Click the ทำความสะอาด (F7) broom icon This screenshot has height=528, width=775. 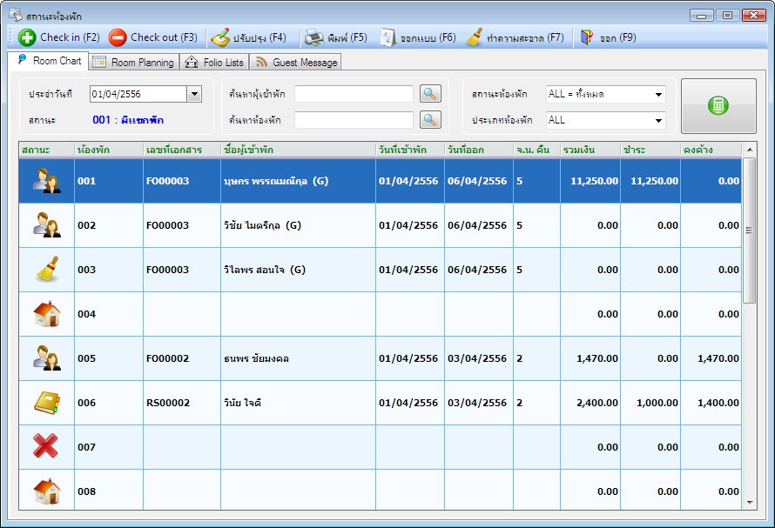point(475,37)
